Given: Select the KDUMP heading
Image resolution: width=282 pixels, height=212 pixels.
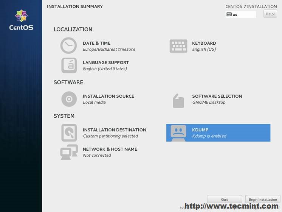Looking at the screenshot, I should pos(200,130).
